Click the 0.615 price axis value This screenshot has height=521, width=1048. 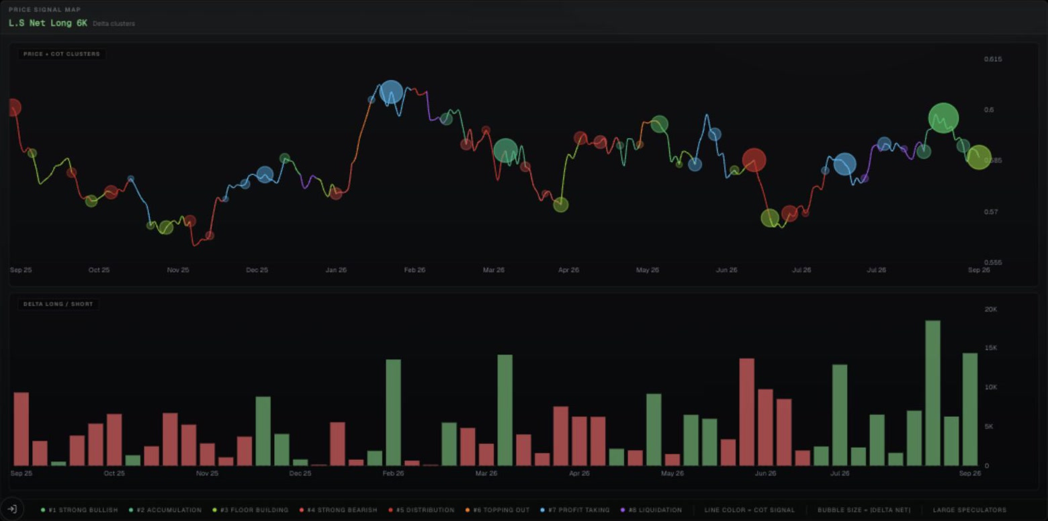(992, 59)
